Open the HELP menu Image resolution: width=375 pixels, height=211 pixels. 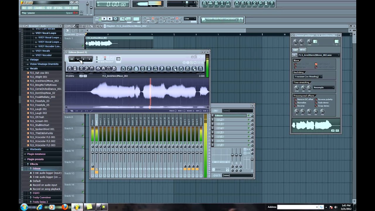pyautogui.click(x=75, y=8)
